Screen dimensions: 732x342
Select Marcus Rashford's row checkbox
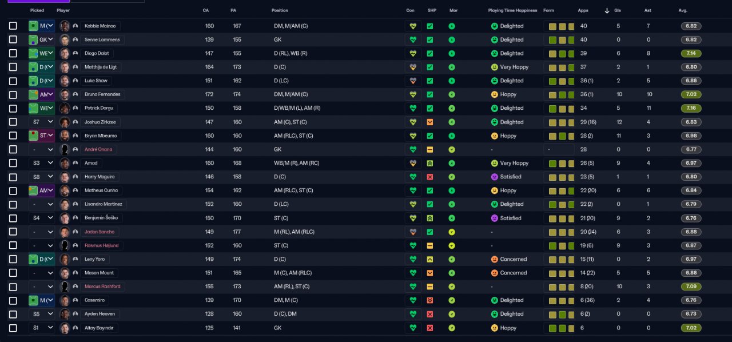click(x=13, y=287)
